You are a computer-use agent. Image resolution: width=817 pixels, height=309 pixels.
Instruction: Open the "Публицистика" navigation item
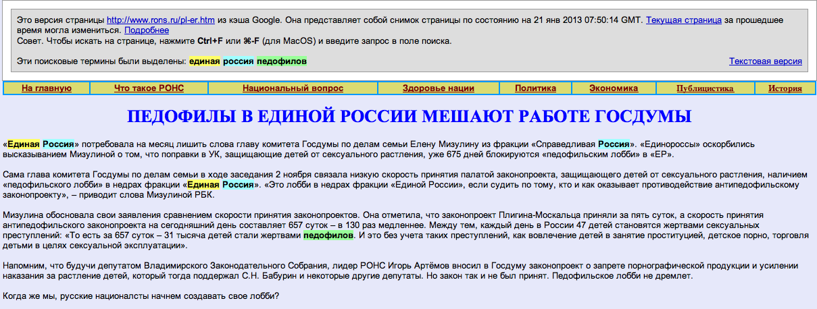[x=705, y=88]
